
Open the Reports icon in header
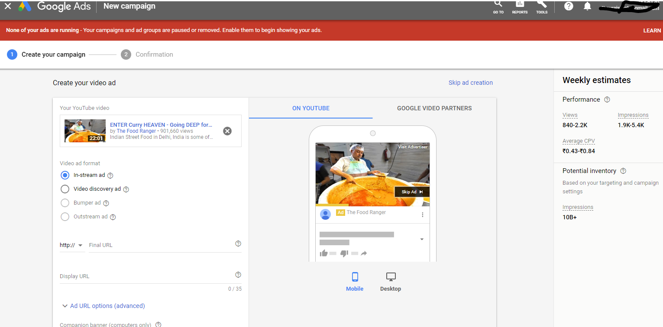pos(520,4)
